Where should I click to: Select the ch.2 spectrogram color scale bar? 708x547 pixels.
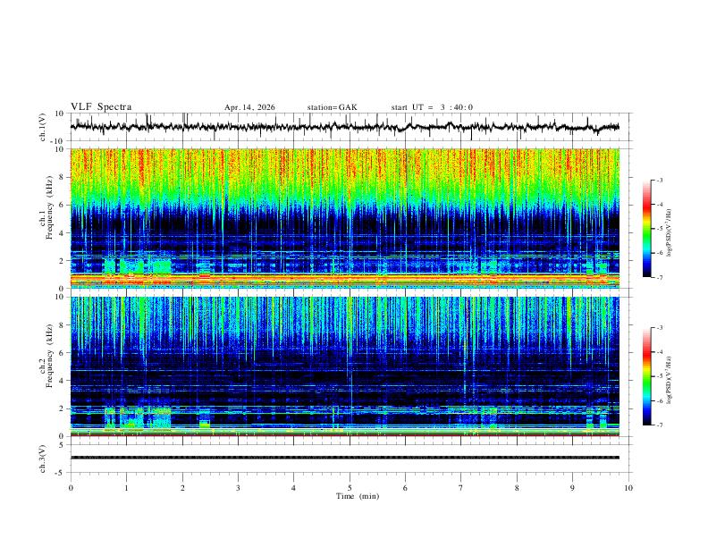(646, 376)
